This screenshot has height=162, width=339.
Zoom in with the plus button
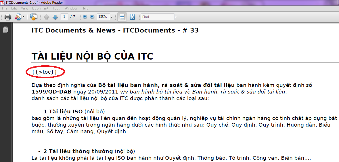[x=92, y=17]
